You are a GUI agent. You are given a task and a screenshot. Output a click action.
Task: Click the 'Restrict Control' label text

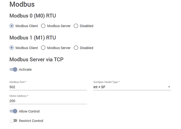(x=31, y=121)
